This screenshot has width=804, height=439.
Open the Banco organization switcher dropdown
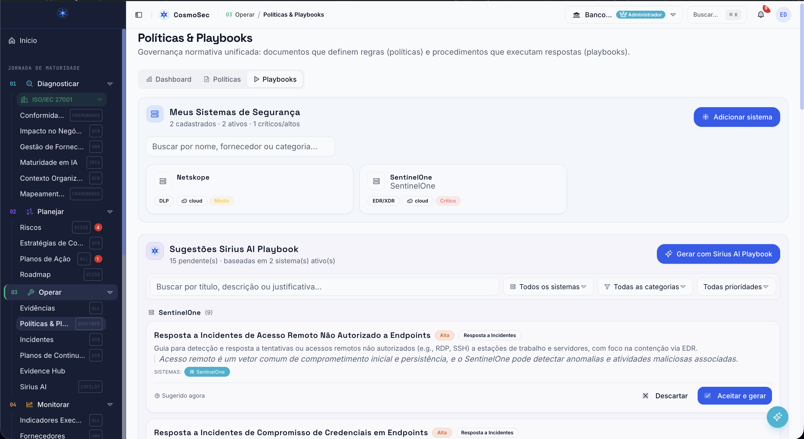tap(624, 15)
